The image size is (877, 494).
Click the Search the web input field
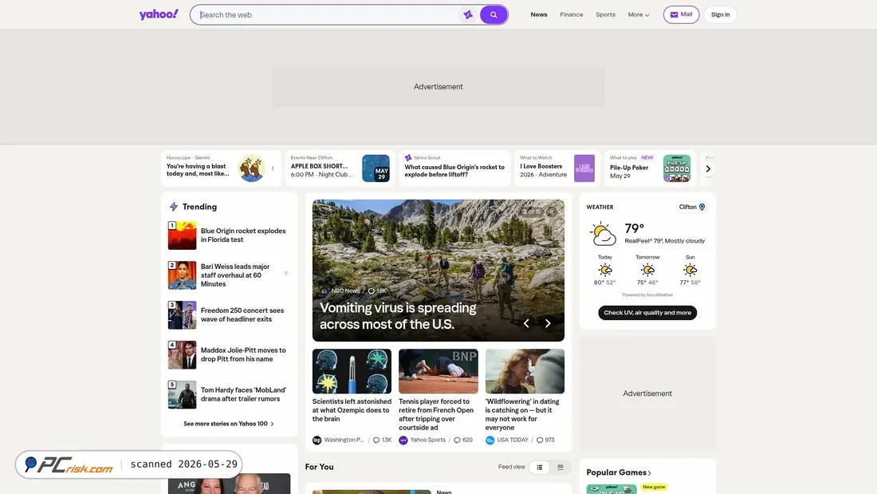point(328,14)
